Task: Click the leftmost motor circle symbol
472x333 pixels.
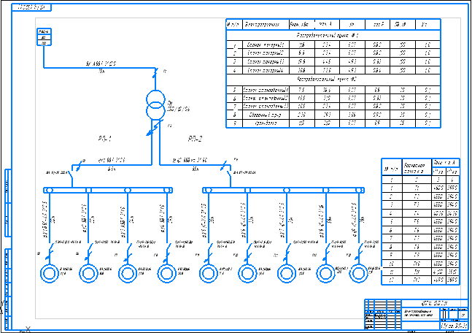Action: point(50,273)
